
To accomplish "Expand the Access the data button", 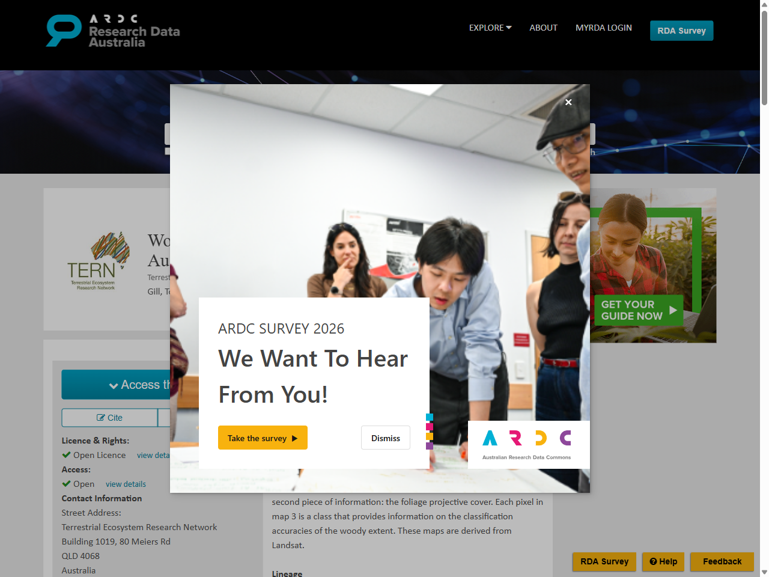I will [x=116, y=385].
